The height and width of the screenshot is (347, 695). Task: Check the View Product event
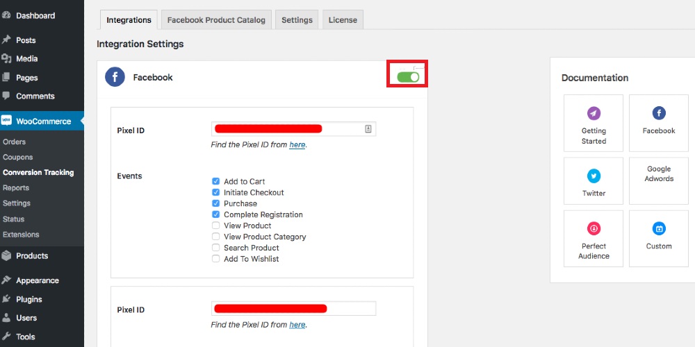216,226
